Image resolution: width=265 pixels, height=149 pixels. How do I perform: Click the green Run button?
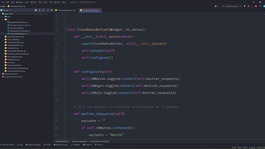coord(244,6)
